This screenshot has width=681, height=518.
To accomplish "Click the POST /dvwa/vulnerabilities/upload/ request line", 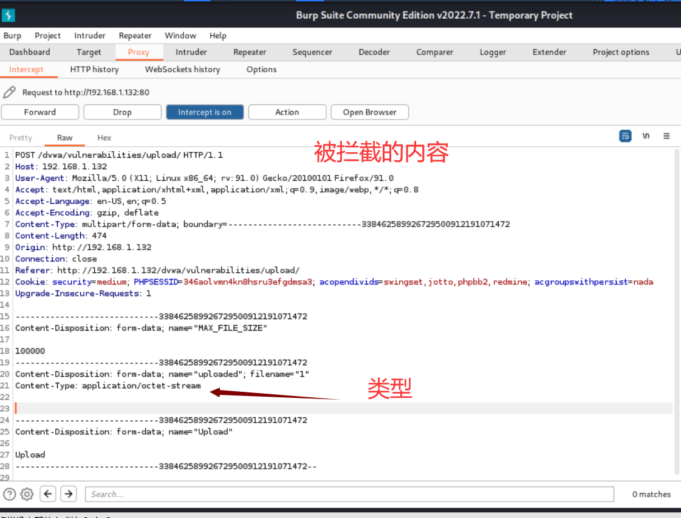I will pyautogui.click(x=119, y=155).
